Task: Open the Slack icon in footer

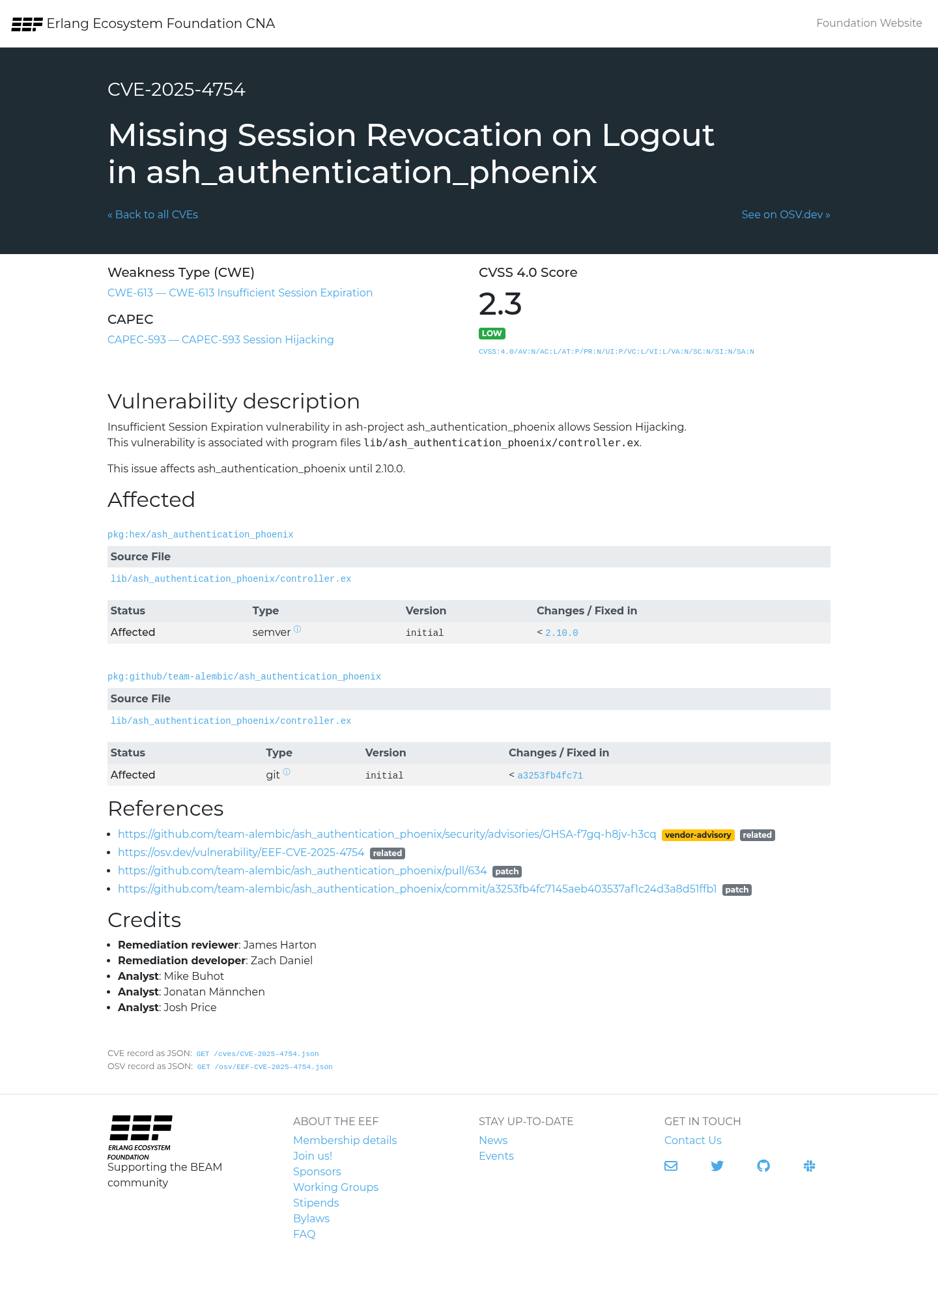Action: 810,1166
